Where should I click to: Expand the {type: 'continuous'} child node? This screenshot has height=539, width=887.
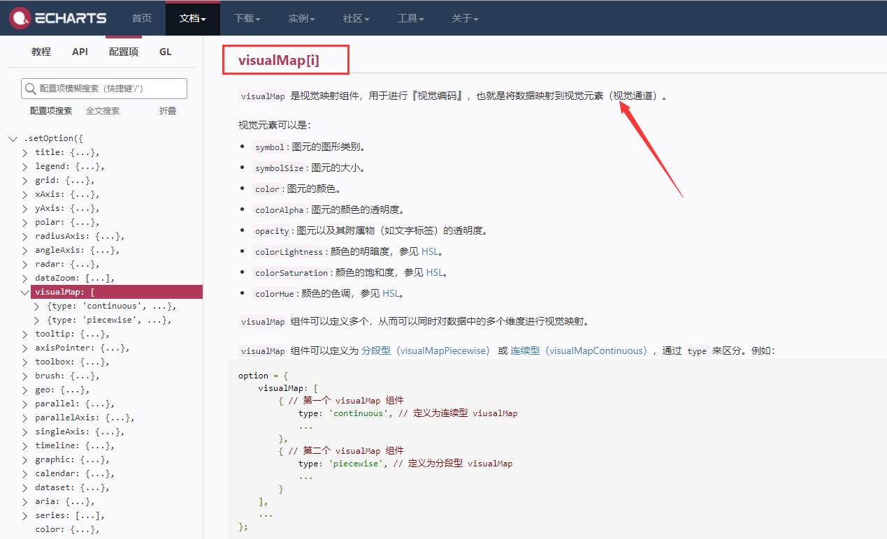37,306
